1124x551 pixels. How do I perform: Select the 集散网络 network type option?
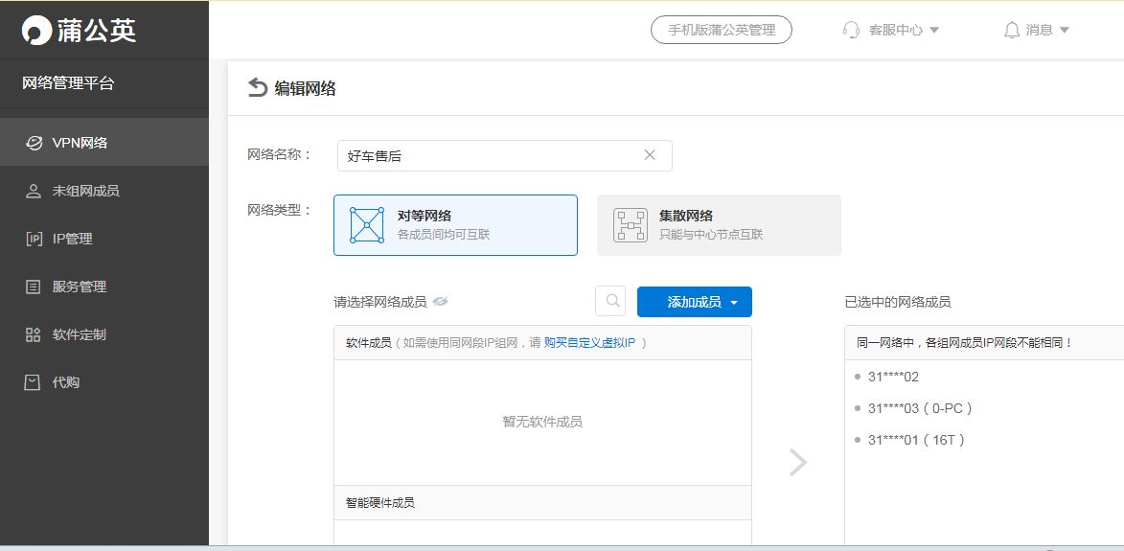point(719,225)
